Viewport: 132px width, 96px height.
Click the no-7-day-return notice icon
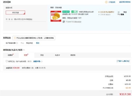[64, 22]
